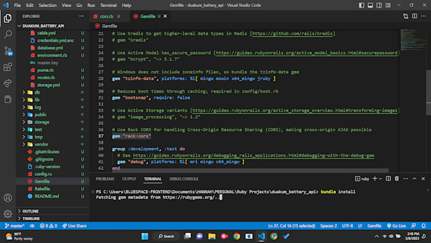Open Rakefile in the explorer
Screen dimensions: 431x243
(42, 189)
